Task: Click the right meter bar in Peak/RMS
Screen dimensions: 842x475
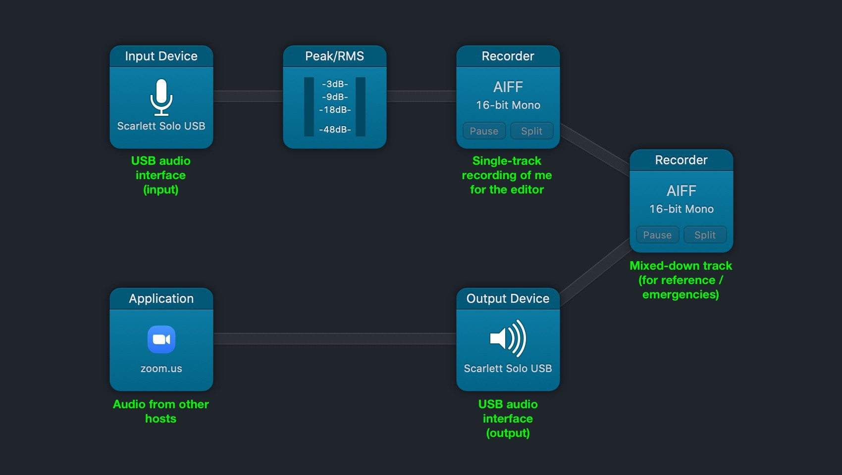Action: pyautogui.click(x=360, y=106)
